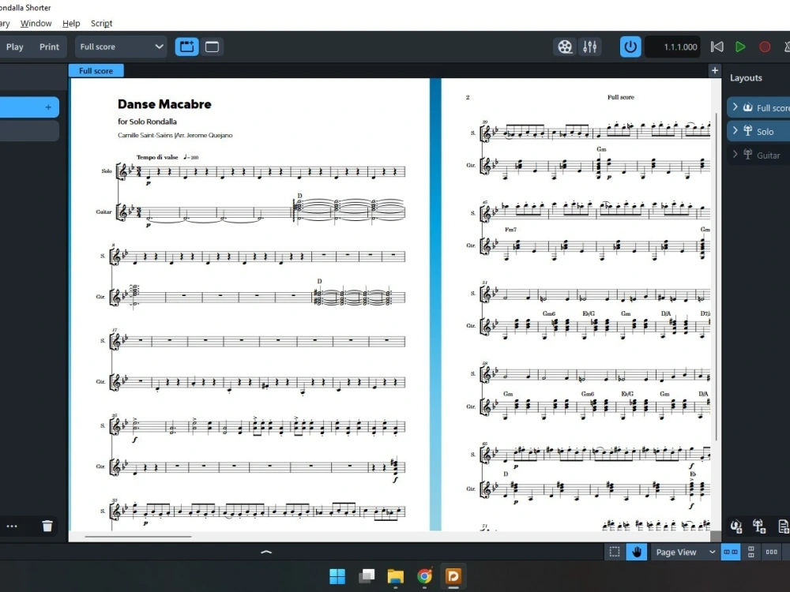Toggle the Activate Project power button
This screenshot has width=790, height=592.
[x=630, y=47]
